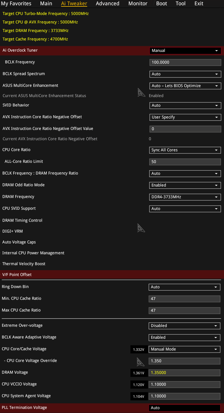The height and width of the screenshot is (413, 224).
Task: Edit the CPU VCCIO Voltage field
Action: (184, 384)
